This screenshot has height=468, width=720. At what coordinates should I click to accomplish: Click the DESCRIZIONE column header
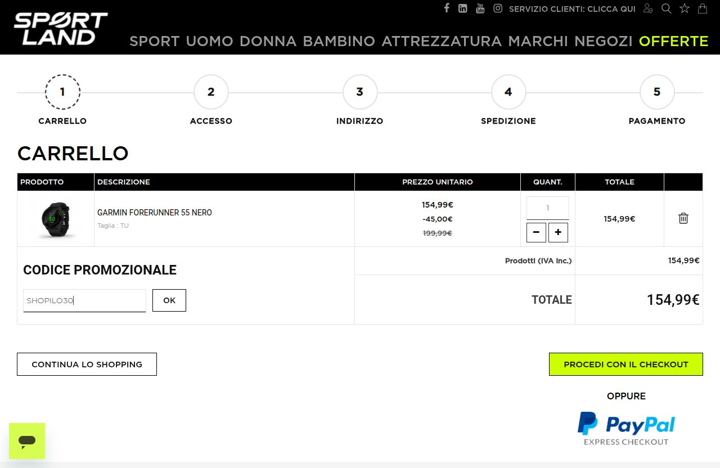tap(124, 182)
